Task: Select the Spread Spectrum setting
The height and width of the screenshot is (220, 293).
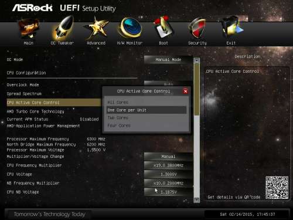Action: click(x=24, y=94)
